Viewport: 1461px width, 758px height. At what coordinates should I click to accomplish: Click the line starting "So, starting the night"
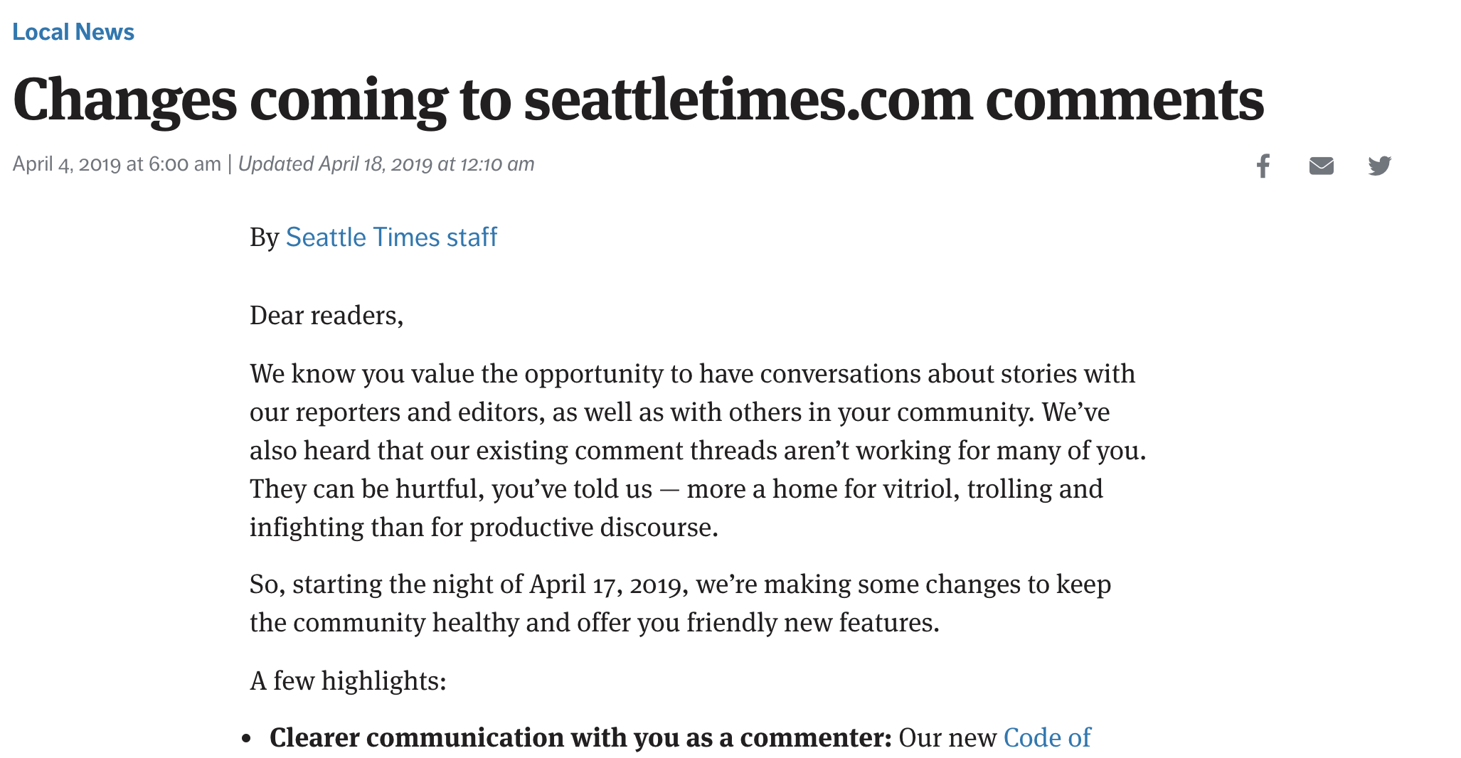[x=680, y=584]
